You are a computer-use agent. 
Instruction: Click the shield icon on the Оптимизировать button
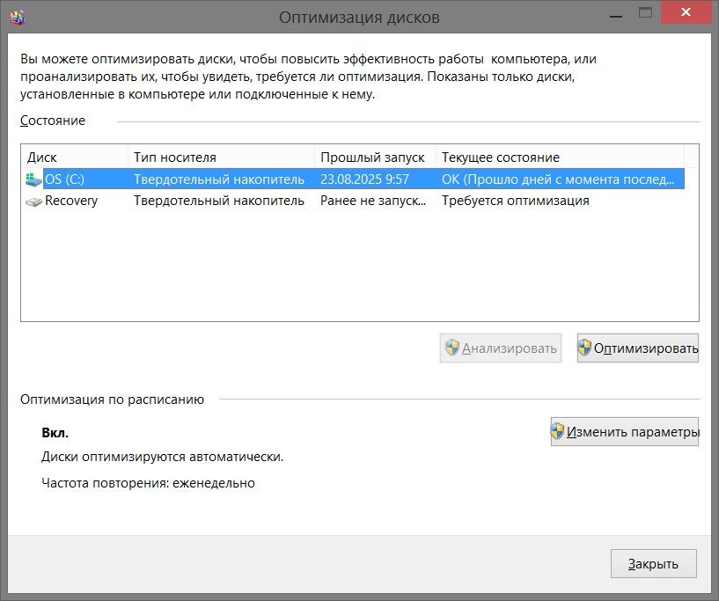tap(584, 348)
